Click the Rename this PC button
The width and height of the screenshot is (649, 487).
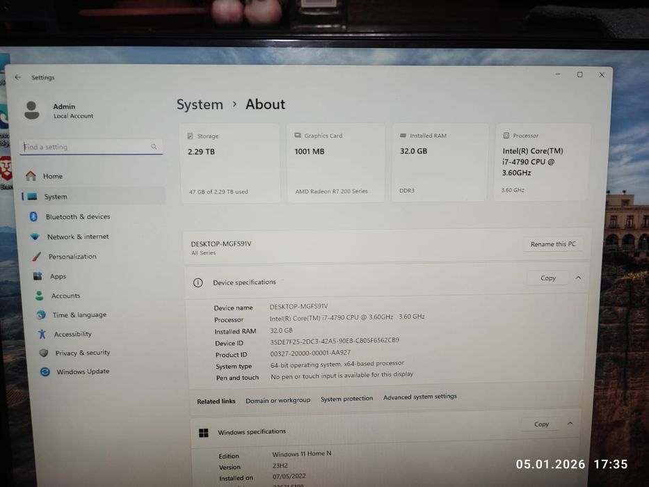553,244
